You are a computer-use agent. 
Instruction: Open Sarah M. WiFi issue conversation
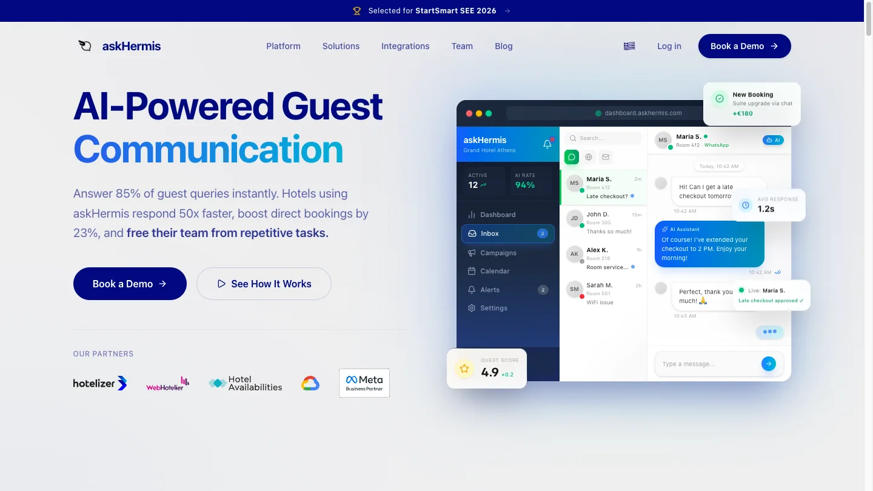coord(603,293)
